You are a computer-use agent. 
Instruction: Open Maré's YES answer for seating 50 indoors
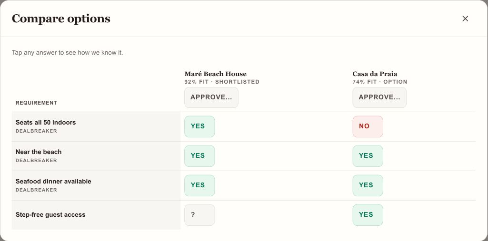199,126
